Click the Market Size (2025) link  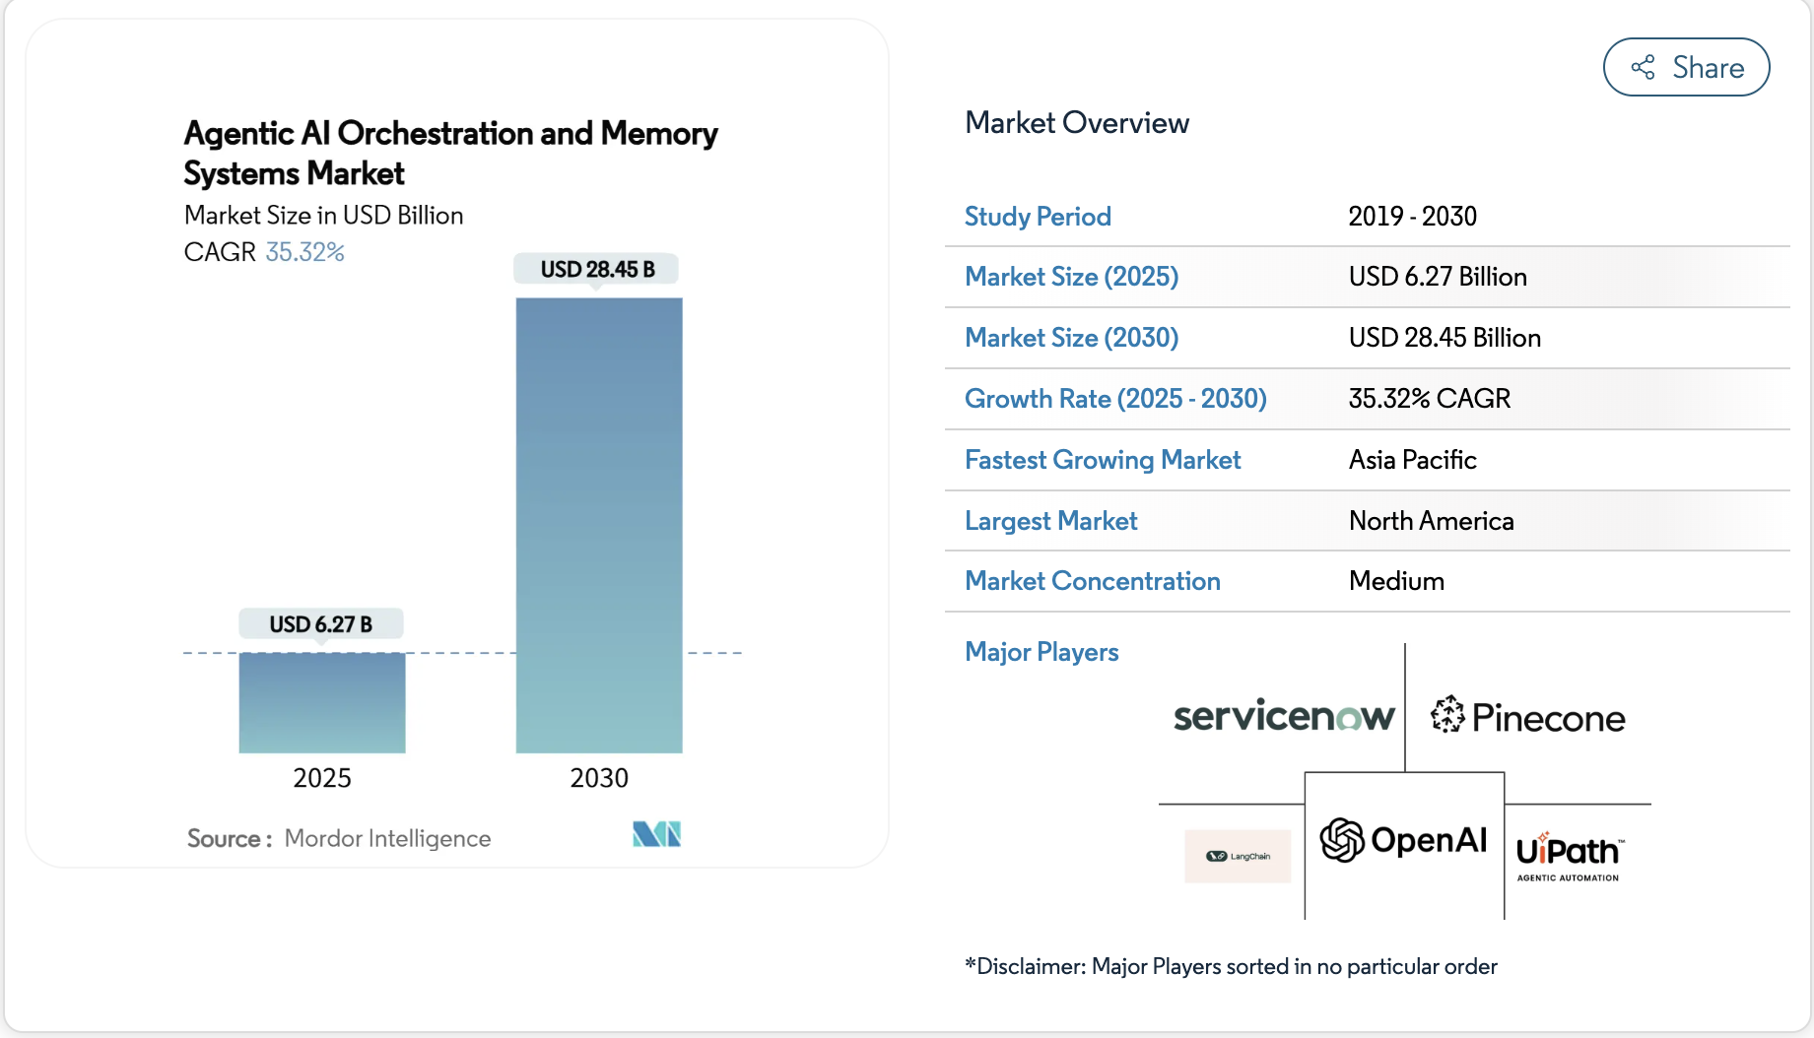(x=1071, y=277)
